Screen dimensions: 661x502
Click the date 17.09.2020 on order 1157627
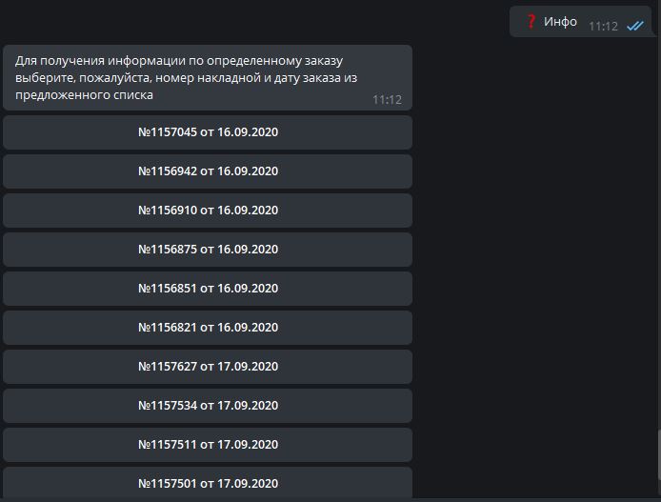point(248,367)
